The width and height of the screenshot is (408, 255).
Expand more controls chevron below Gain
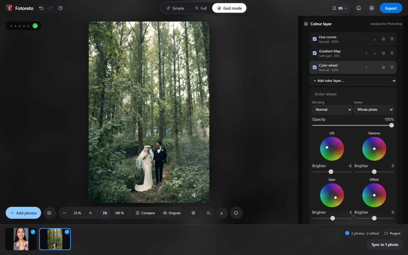(x=353, y=216)
